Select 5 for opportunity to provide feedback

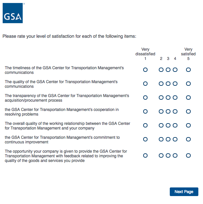click(188, 155)
